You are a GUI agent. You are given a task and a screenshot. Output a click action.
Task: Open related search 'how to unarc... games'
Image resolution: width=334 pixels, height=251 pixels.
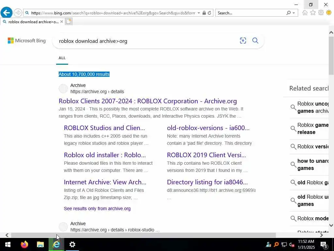[x=310, y=165]
